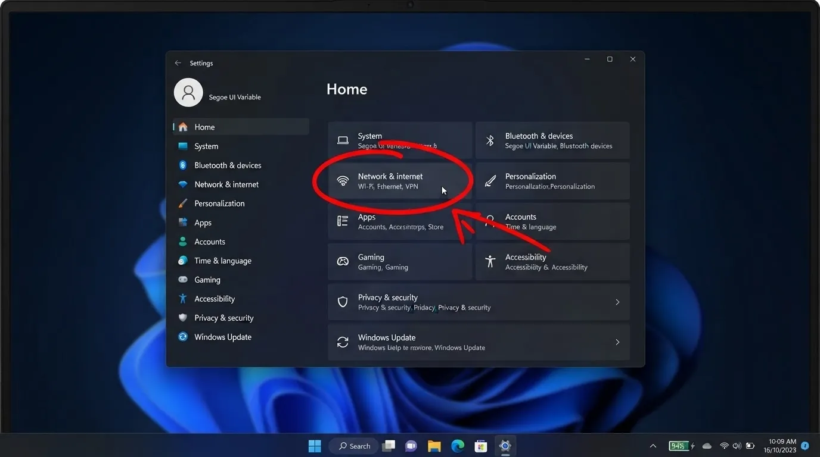Open the user profile avatar

coord(188,92)
